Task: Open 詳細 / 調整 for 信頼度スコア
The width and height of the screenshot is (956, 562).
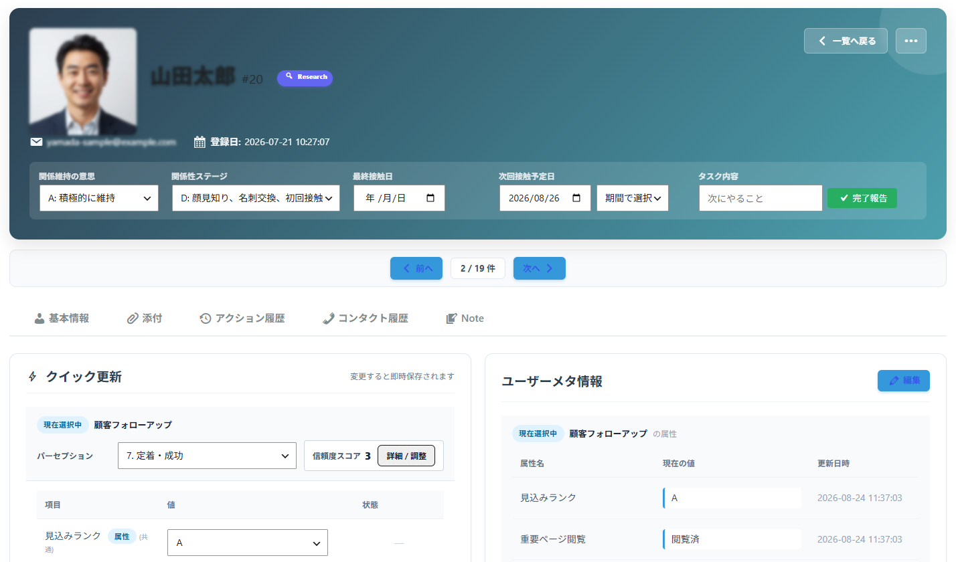Action: coord(406,456)
